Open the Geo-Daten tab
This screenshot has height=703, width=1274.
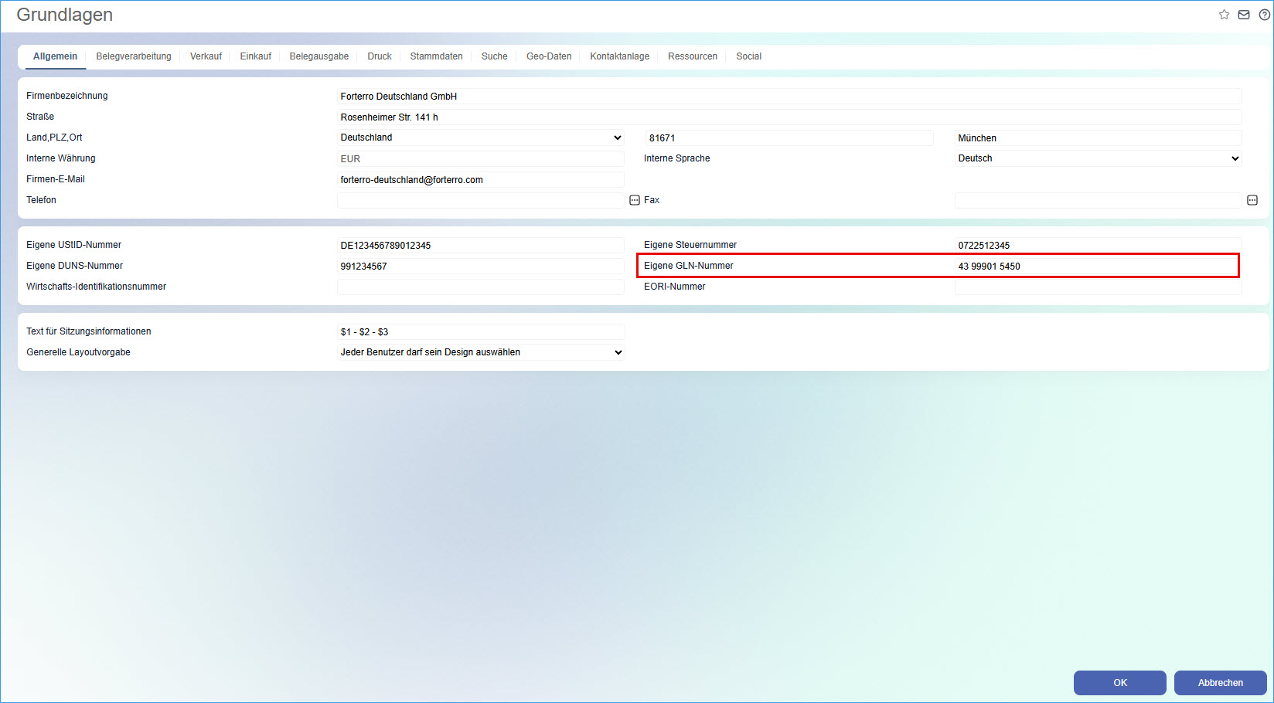pos(549,56)
